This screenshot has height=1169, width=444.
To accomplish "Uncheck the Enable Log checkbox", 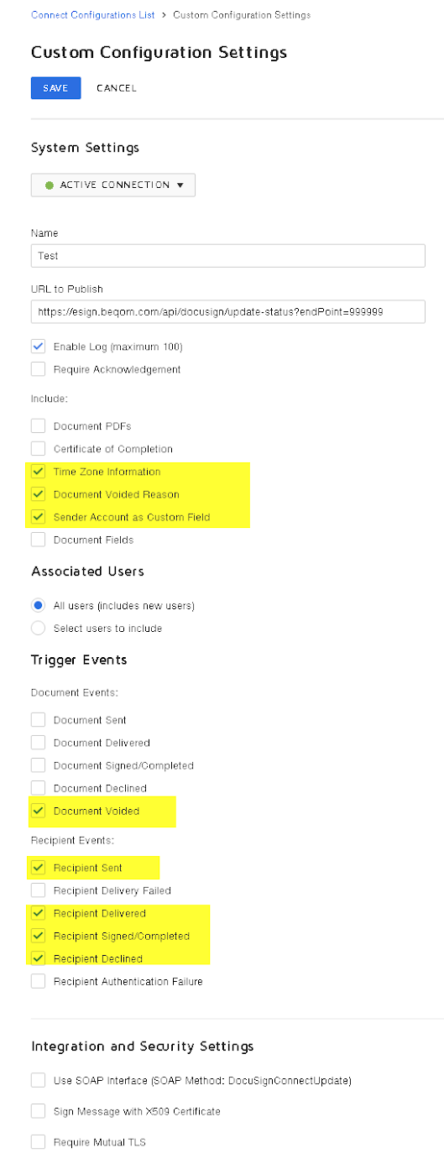I will 38,347.
